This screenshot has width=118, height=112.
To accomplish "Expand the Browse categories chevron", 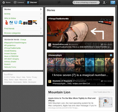I will [x=41, y=33].
